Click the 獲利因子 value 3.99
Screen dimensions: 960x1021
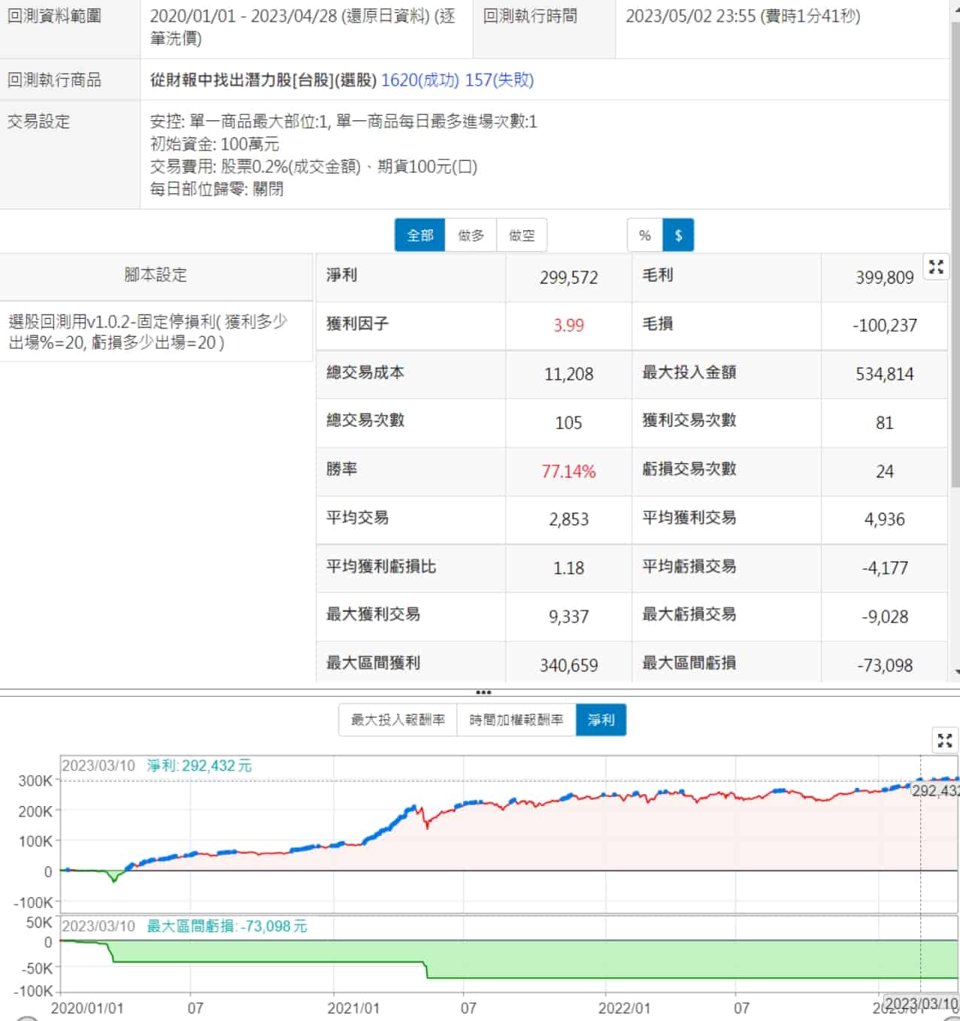click(x=568, y=326)
